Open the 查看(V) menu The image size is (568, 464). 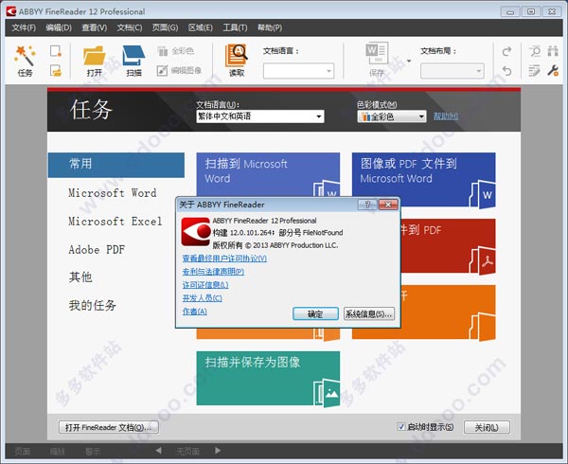coord(94,27)
